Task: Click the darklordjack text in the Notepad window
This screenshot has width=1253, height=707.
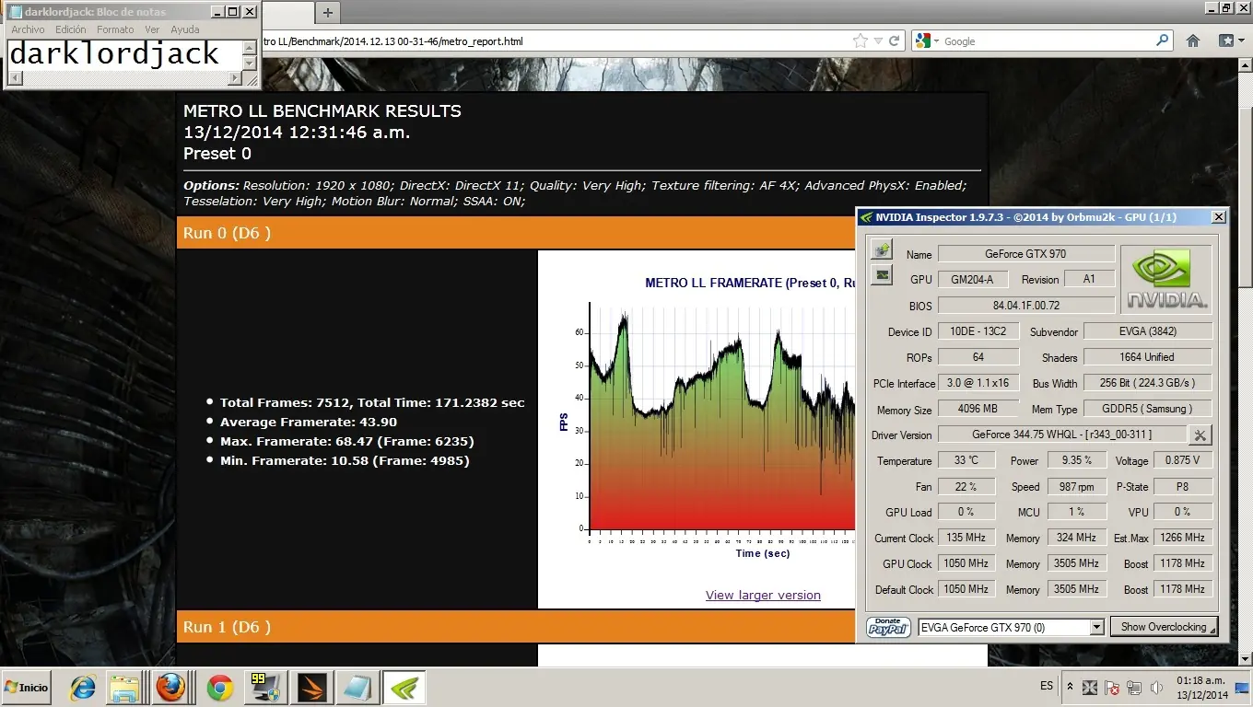Action: tap(114, 53)
